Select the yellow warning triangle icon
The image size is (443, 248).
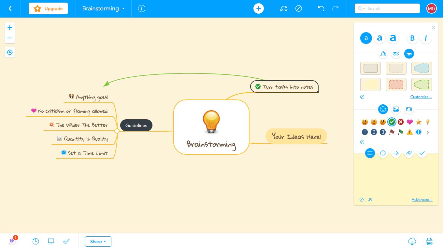pos(410,132)
